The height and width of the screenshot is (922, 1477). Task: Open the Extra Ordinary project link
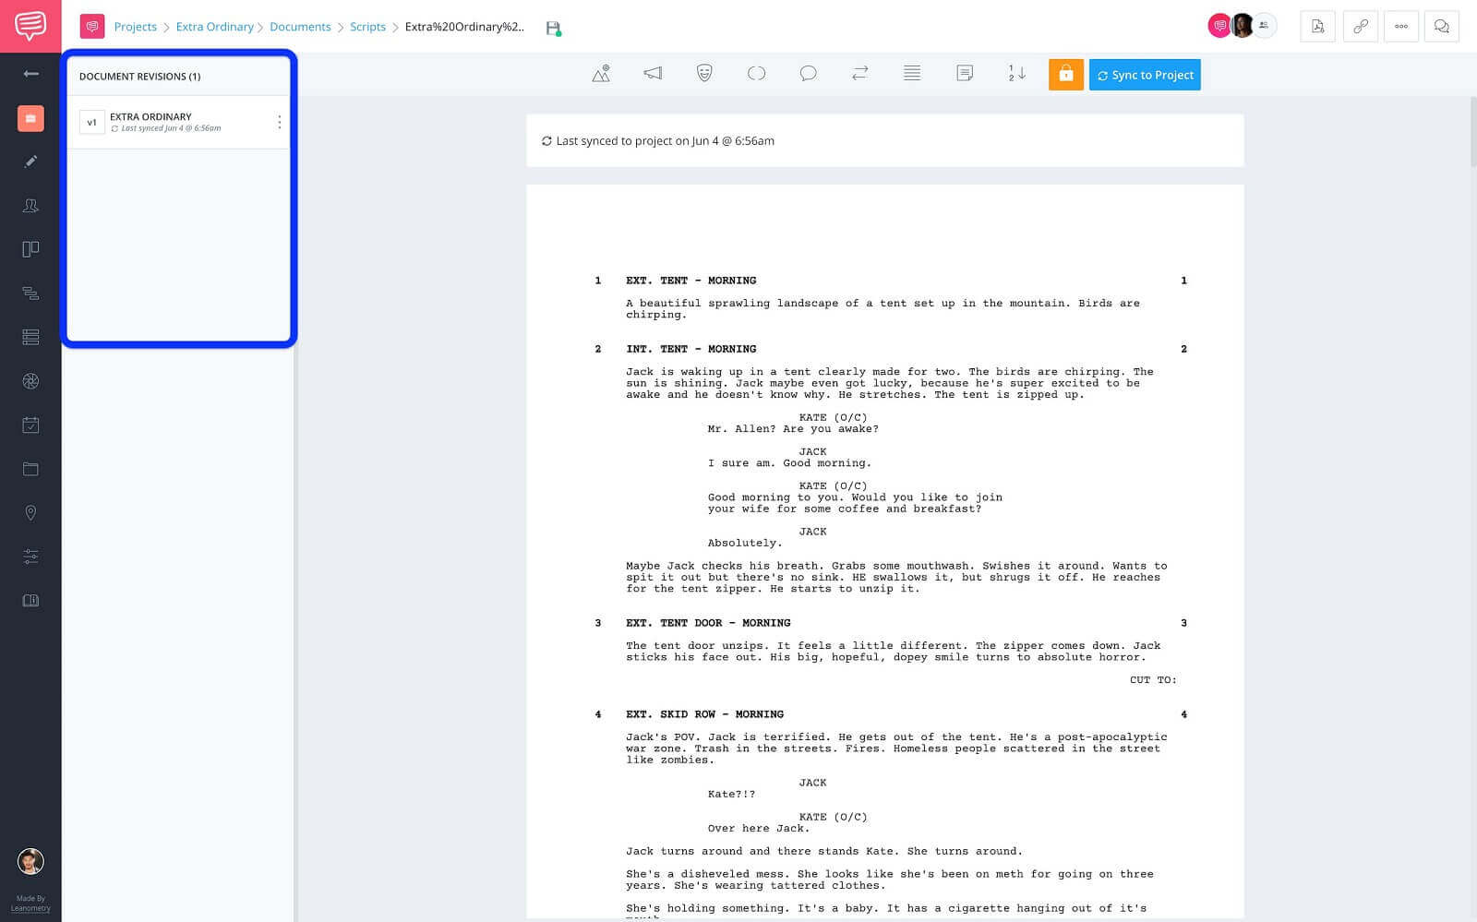(215, 27)
